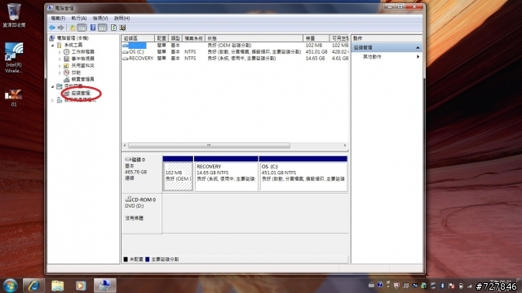Select the RECOVERY volume row in list
Viewport: 522px width, 293px height.
click(x=235, y=58)
